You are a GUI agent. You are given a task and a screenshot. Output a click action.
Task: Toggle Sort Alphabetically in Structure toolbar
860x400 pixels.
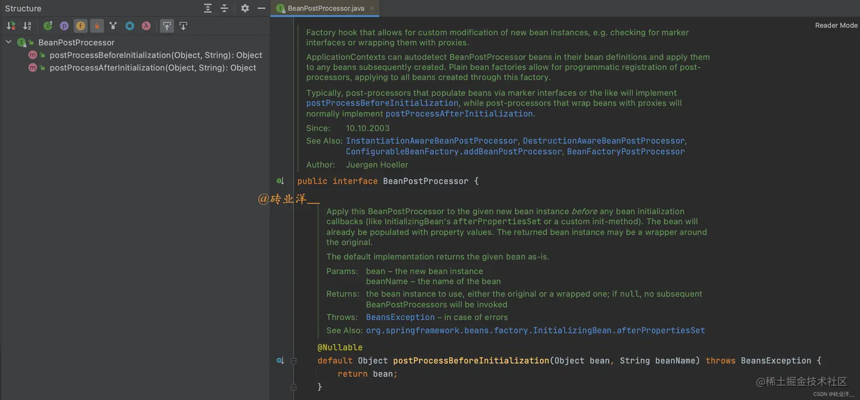(x=27, y=26)
